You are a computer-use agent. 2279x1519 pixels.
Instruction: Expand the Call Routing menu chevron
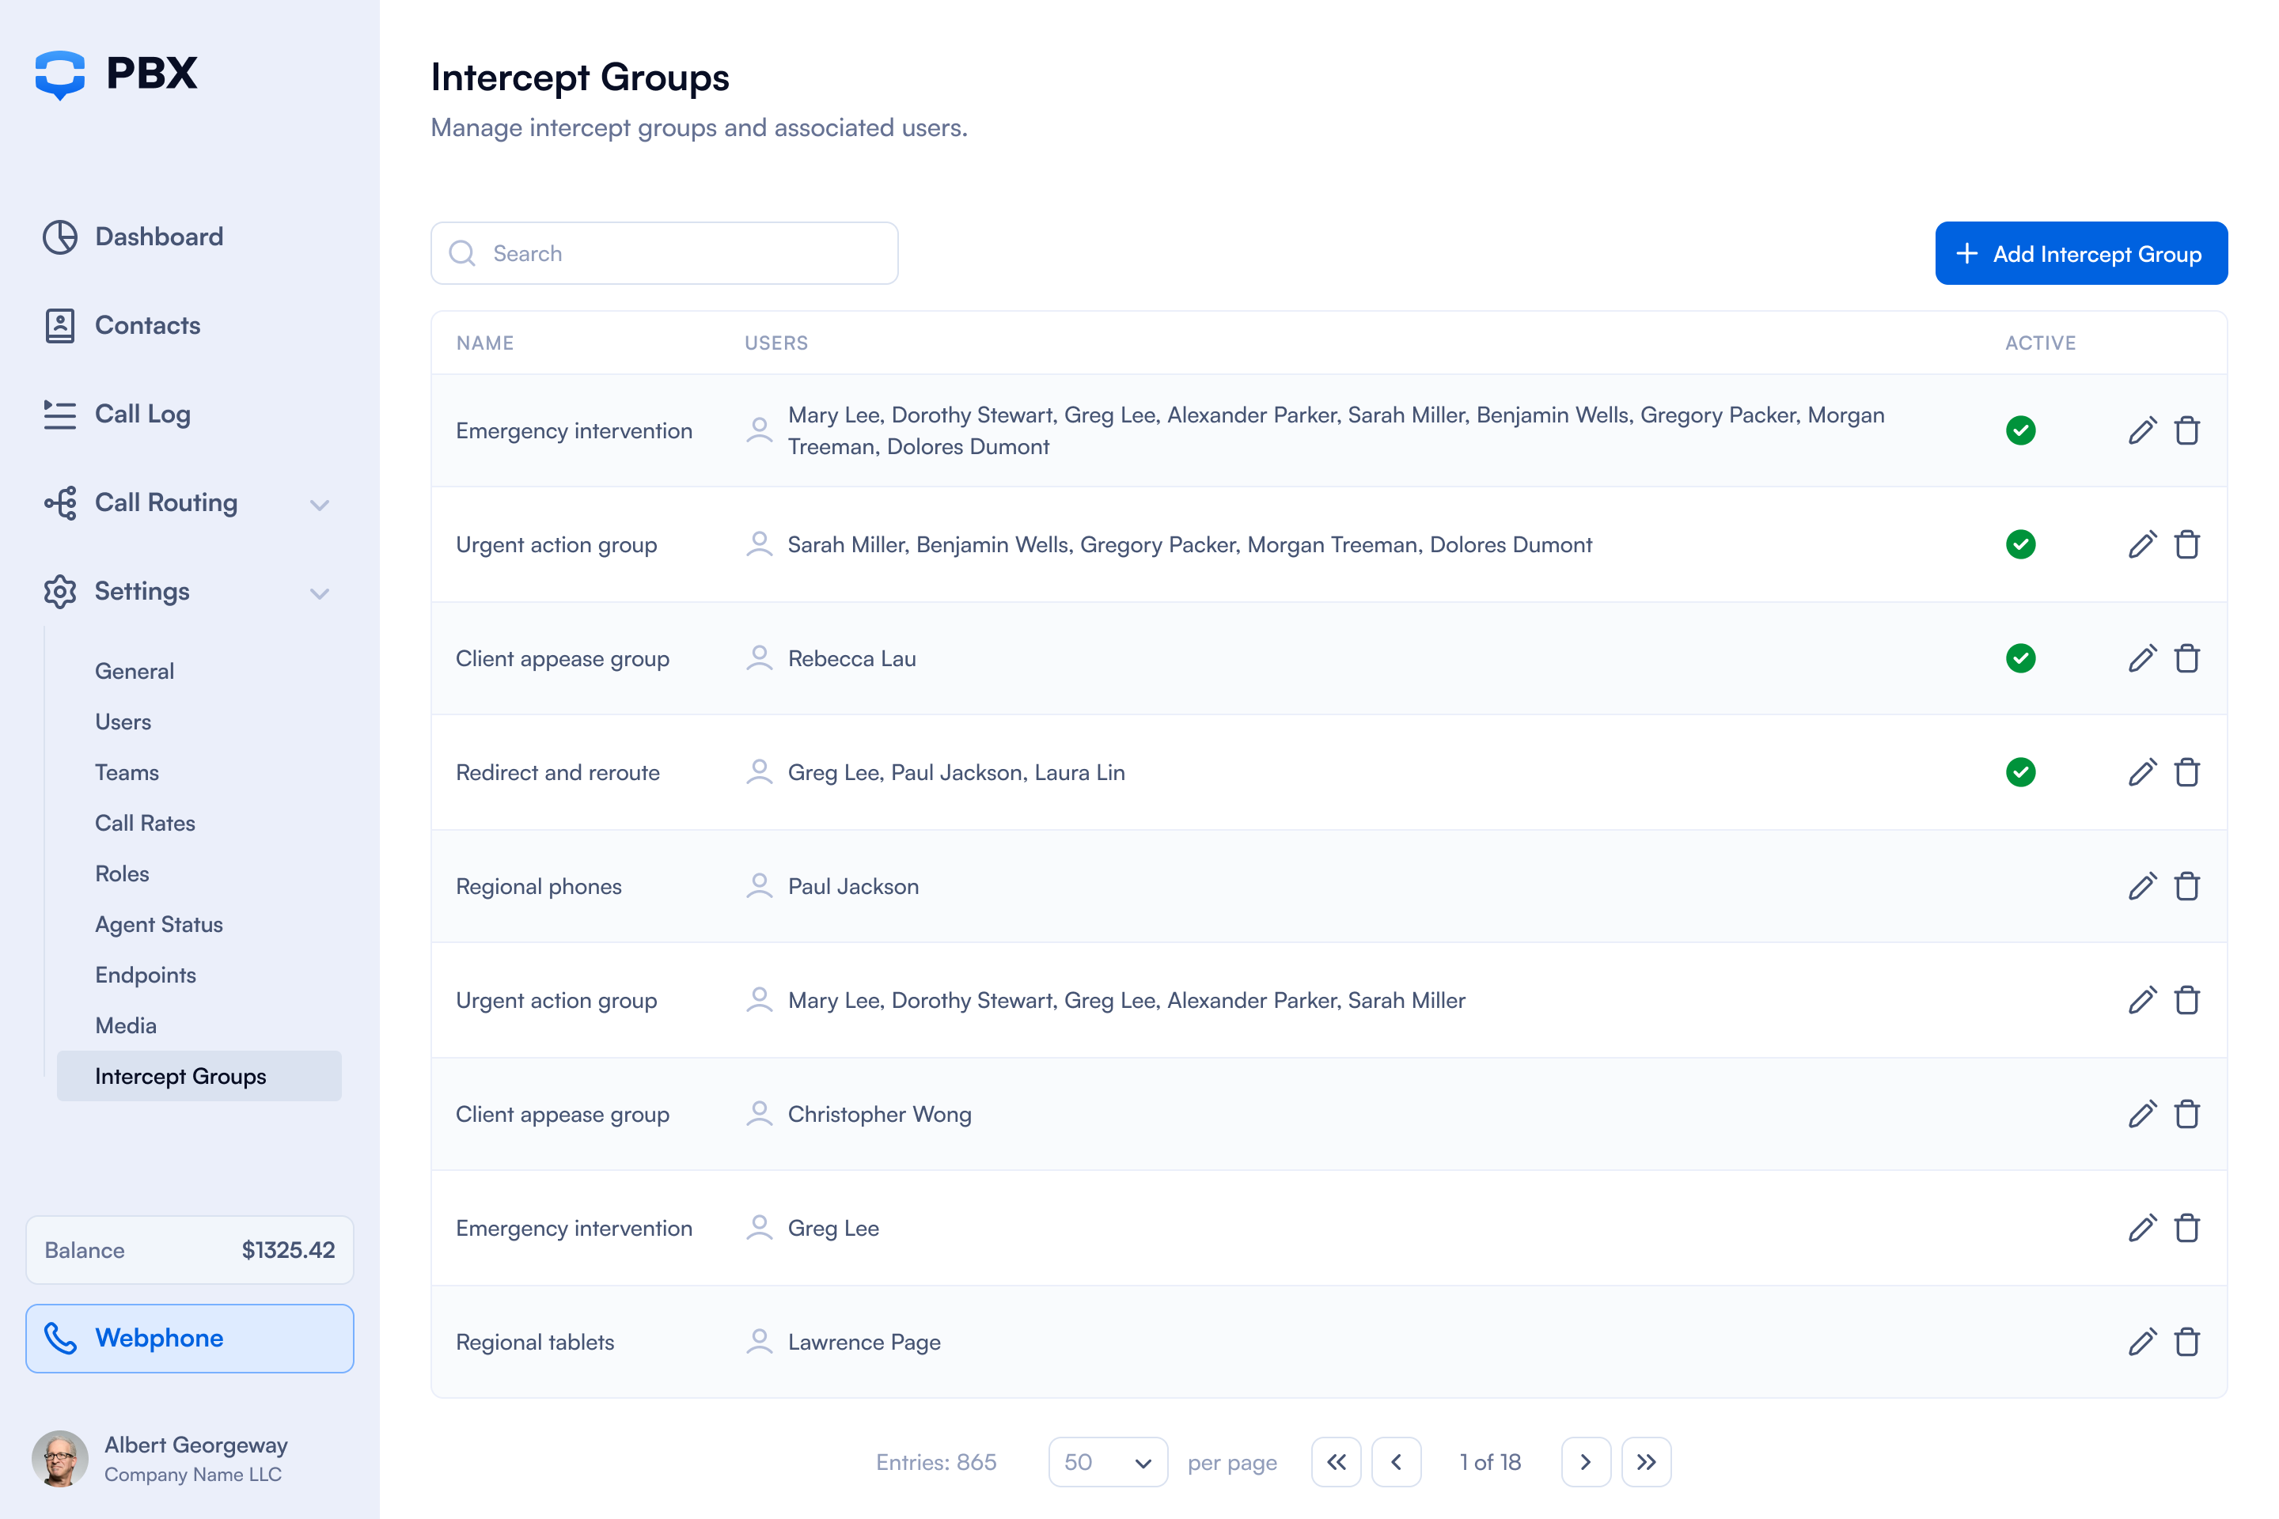pyautogui.click(x=320, y=504)
